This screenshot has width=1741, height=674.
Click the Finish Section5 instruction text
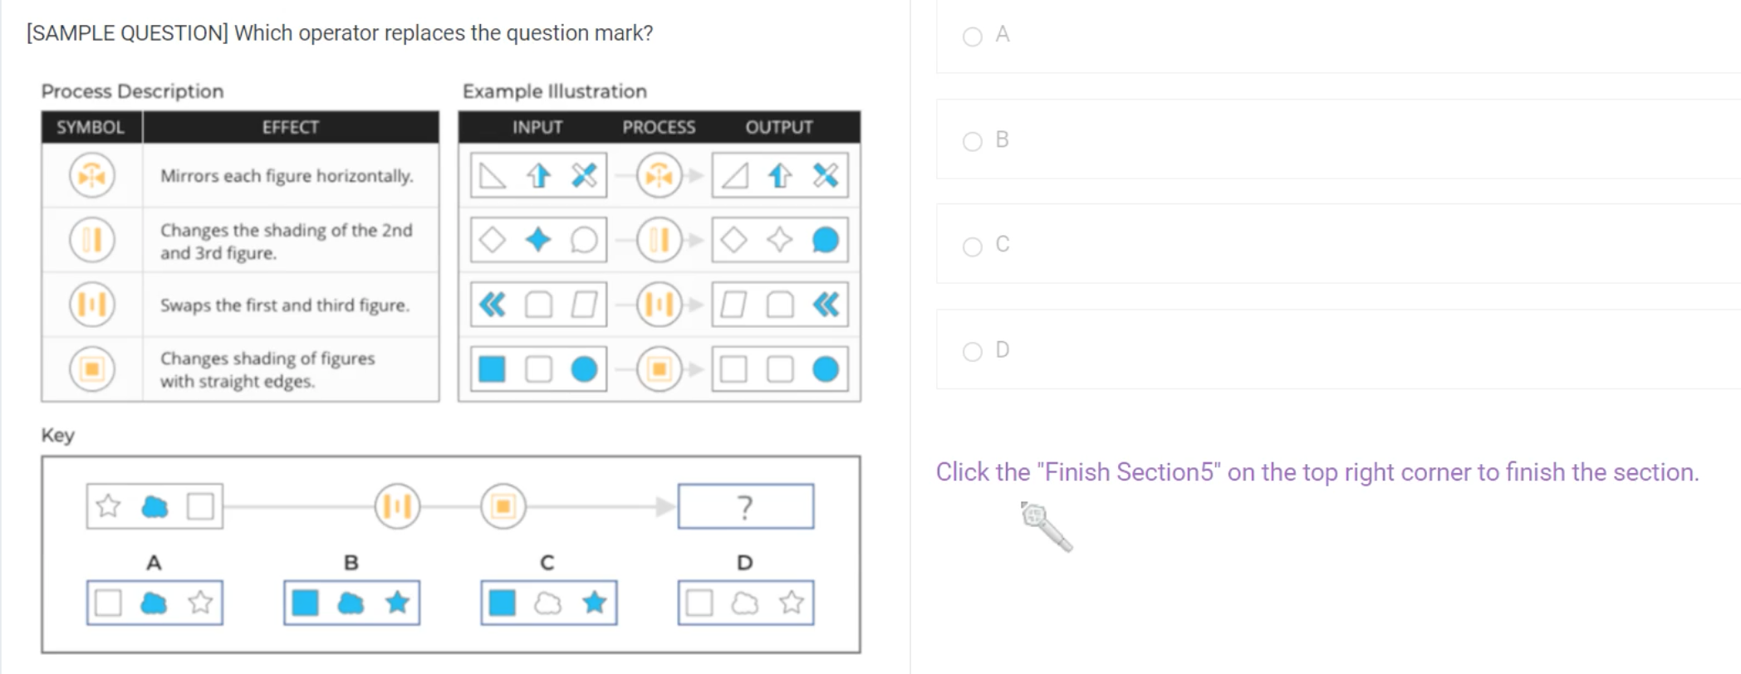tap(1317, 472)
